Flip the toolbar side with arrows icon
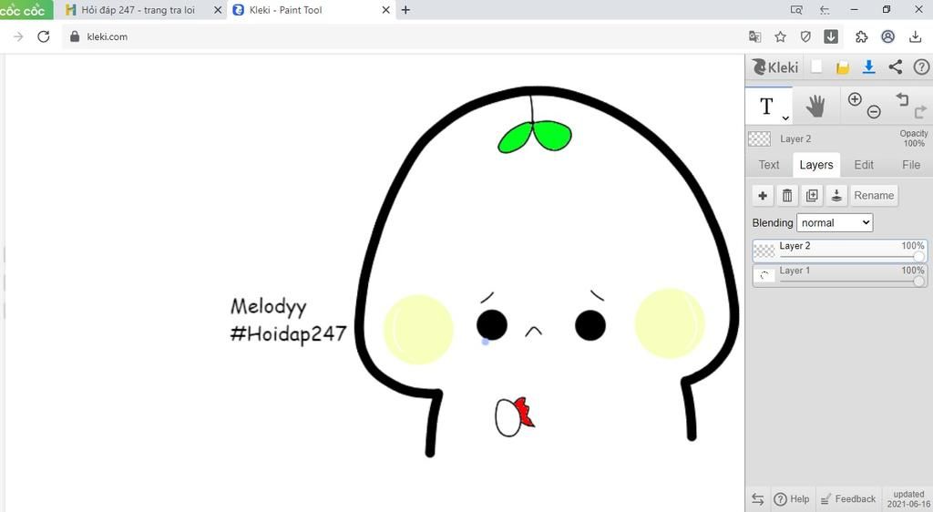This screenshot has width=933, height=512. coord(757,499)
